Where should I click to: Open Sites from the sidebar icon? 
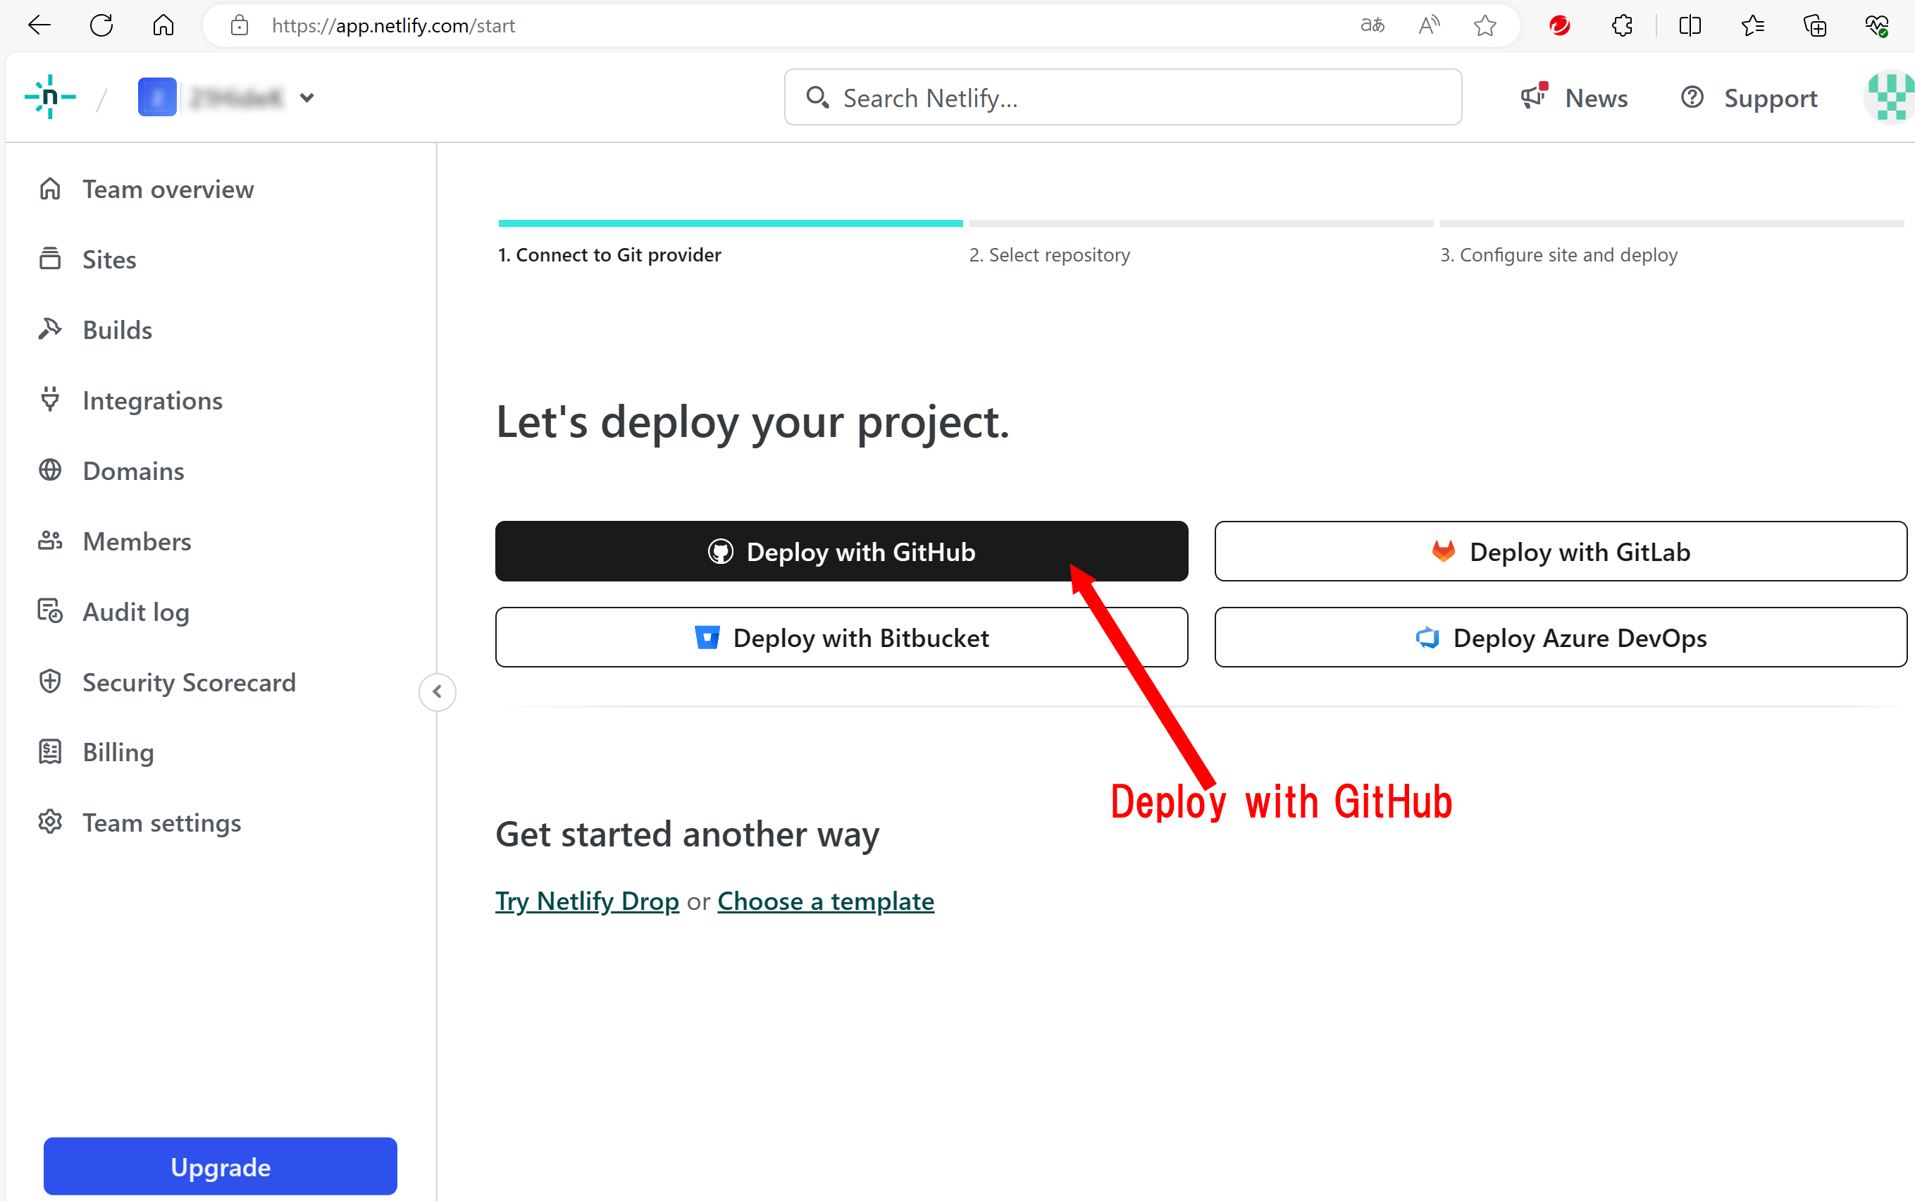tap(50, 258)
